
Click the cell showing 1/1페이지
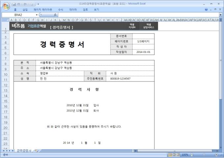(x=143, y=41)
